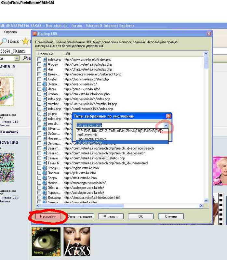
Task: Select the http://wallpaper.vstre4a.info/ URL text
Action: (x=84, y=188)
